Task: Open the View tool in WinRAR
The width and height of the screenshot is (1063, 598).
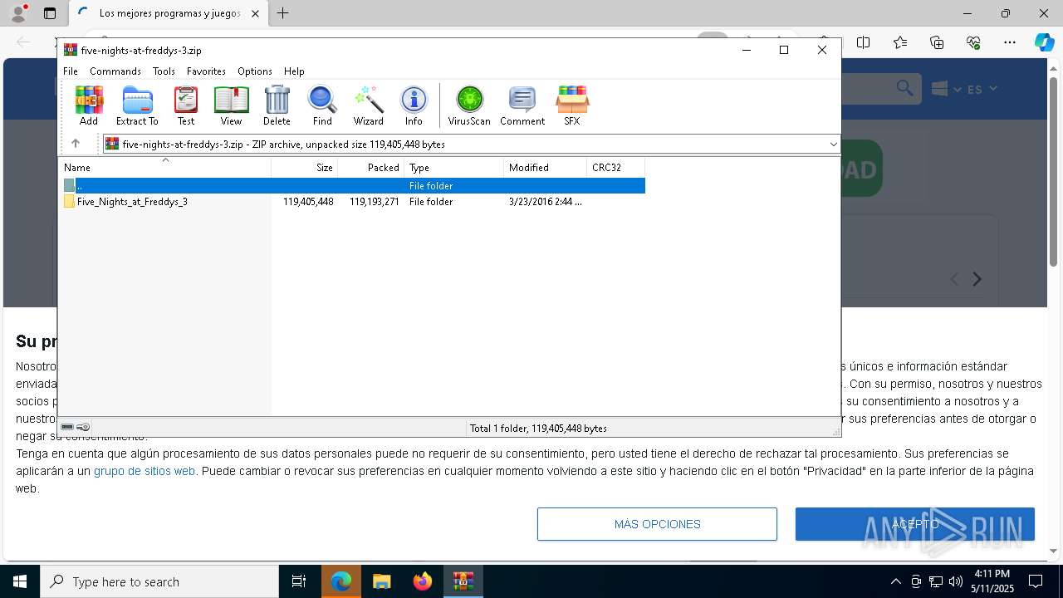Action: coord(231,105)
